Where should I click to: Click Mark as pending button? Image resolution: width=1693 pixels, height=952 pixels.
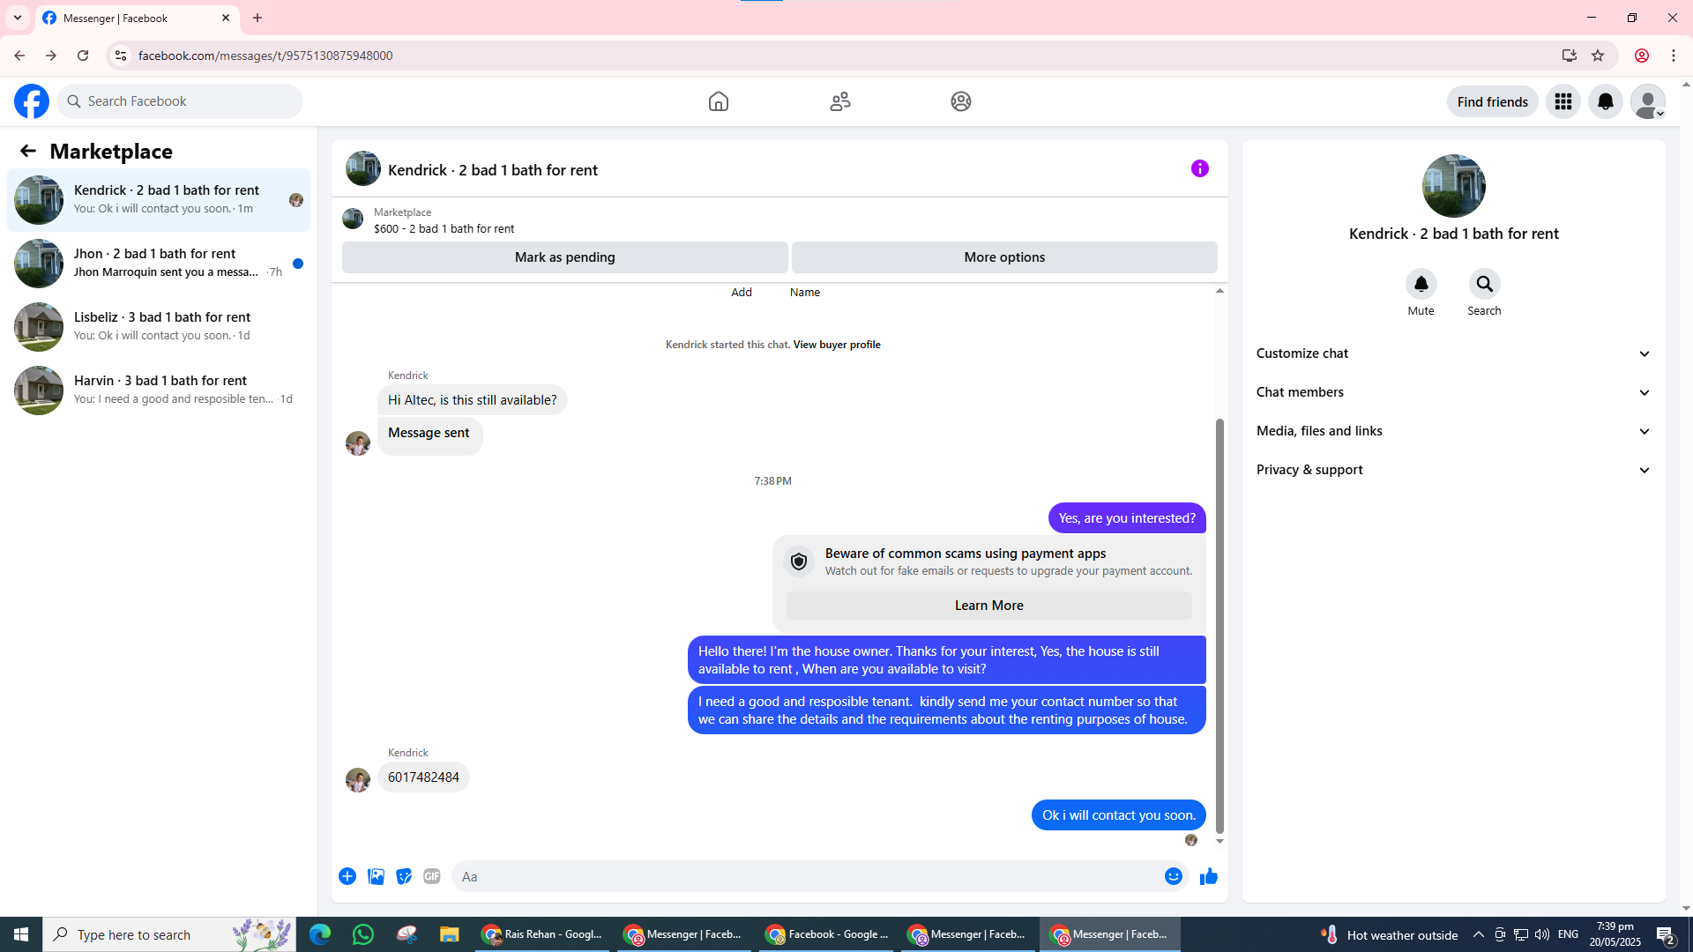tap(564, 257)
